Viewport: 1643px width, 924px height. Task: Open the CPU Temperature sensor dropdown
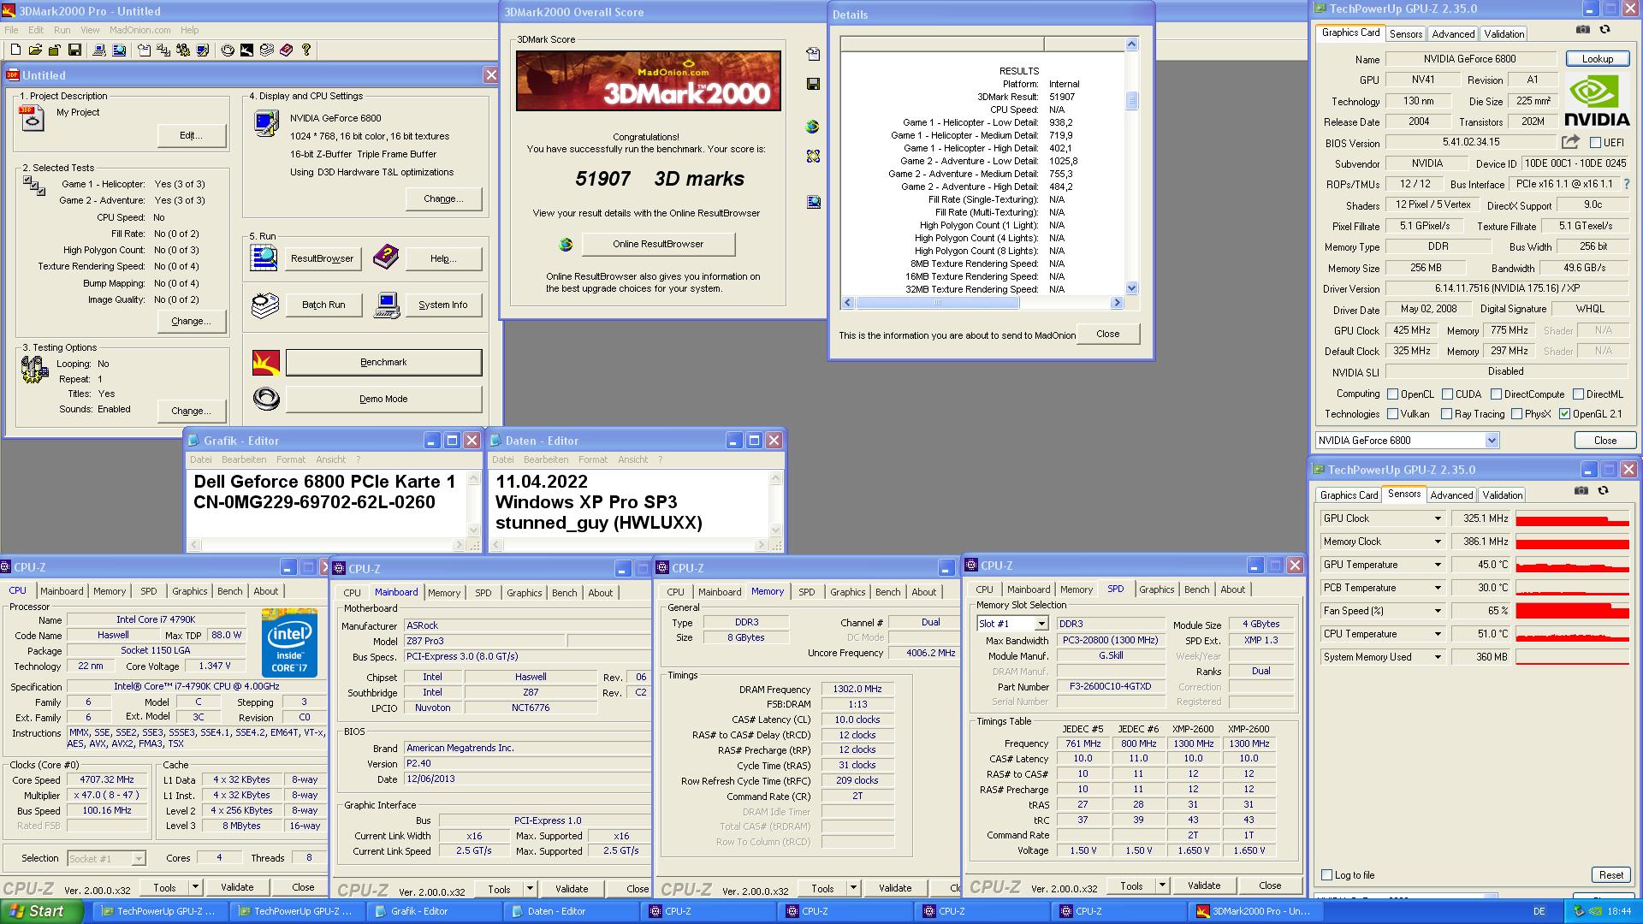pos(1437,634)
